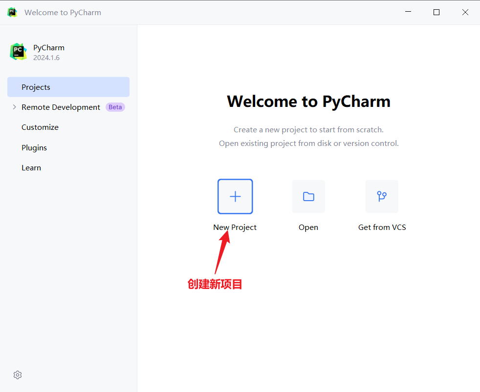Open the Remote Development section
480x392 pixels.
click(x=61, y=107)
